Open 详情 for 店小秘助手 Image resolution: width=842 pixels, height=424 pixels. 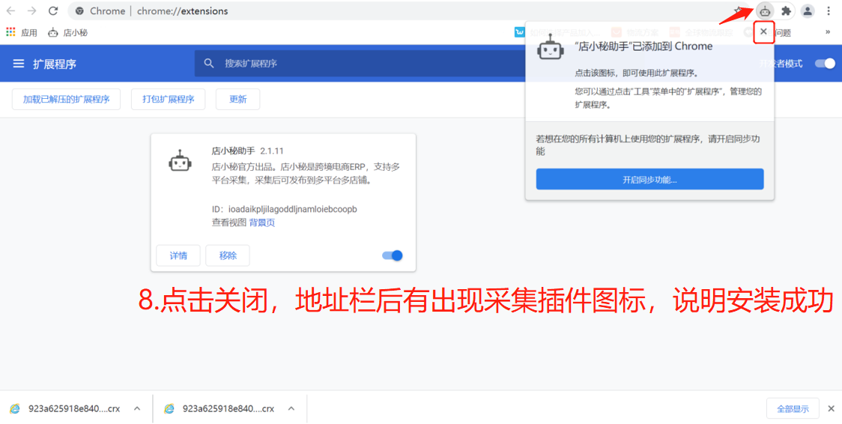pos(178,255)
